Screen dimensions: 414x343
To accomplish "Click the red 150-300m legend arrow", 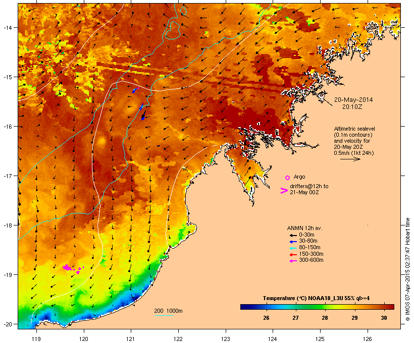I will click(x=293, y=255).
